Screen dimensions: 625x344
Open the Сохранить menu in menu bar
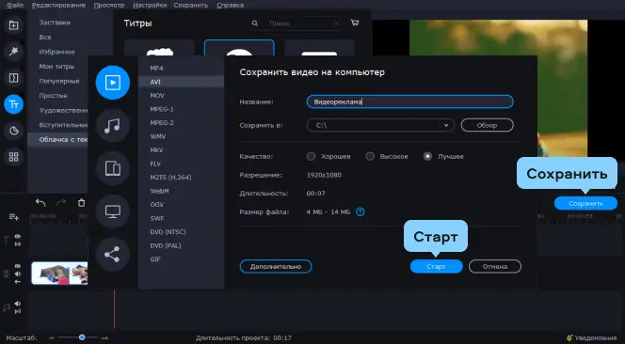click(191, 6)
